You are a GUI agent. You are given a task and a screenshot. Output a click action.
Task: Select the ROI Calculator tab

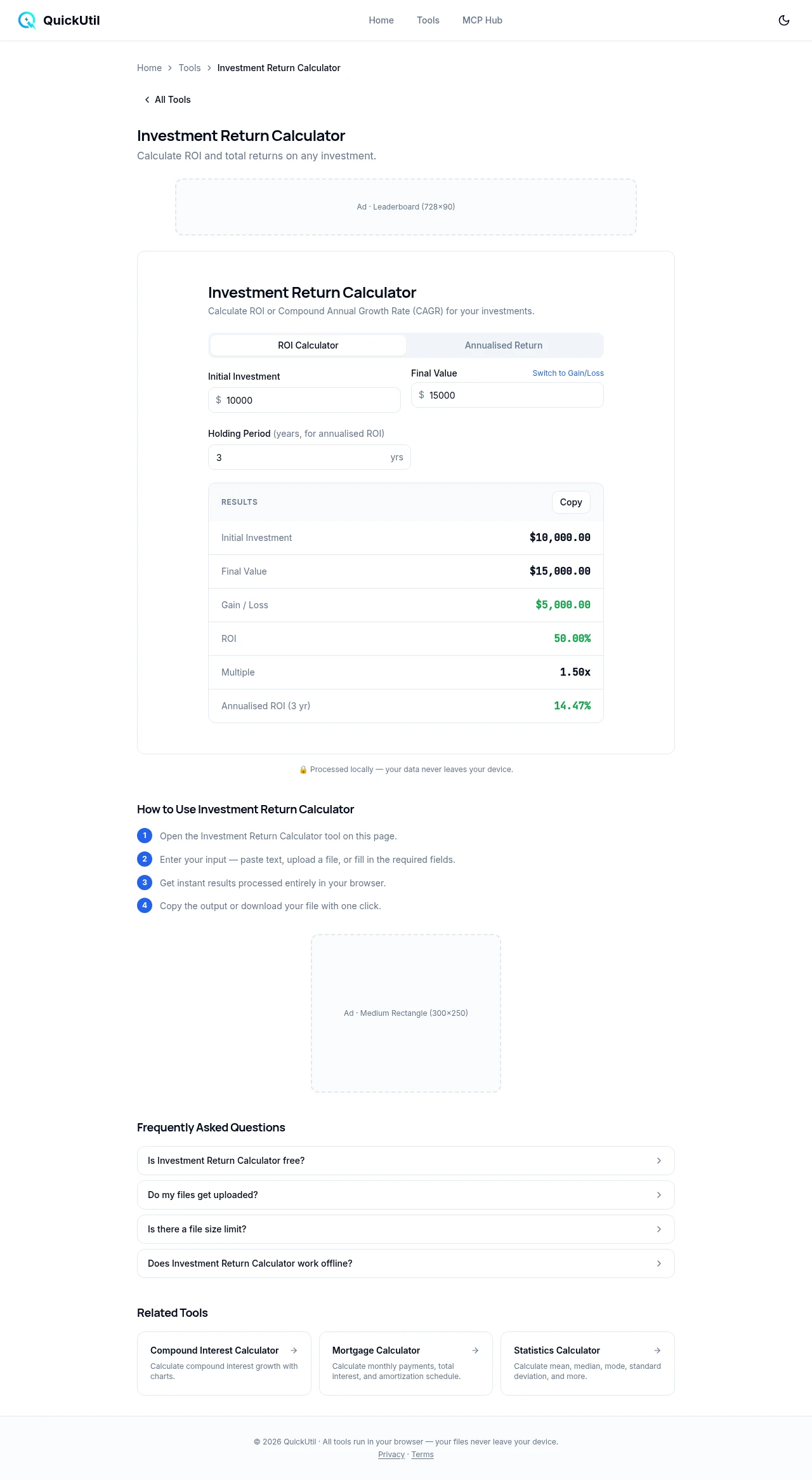point(308,345)
